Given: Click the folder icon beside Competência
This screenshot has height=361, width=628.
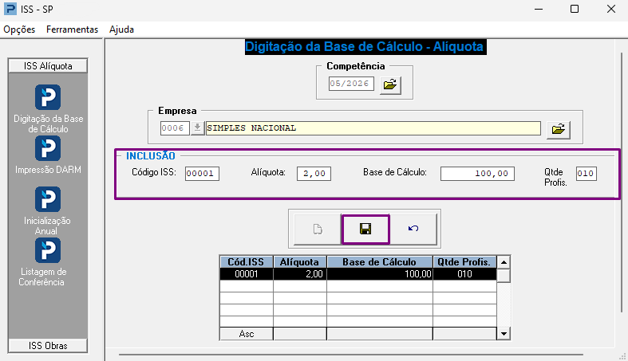Looking at the screenshot, I should 390,84.
